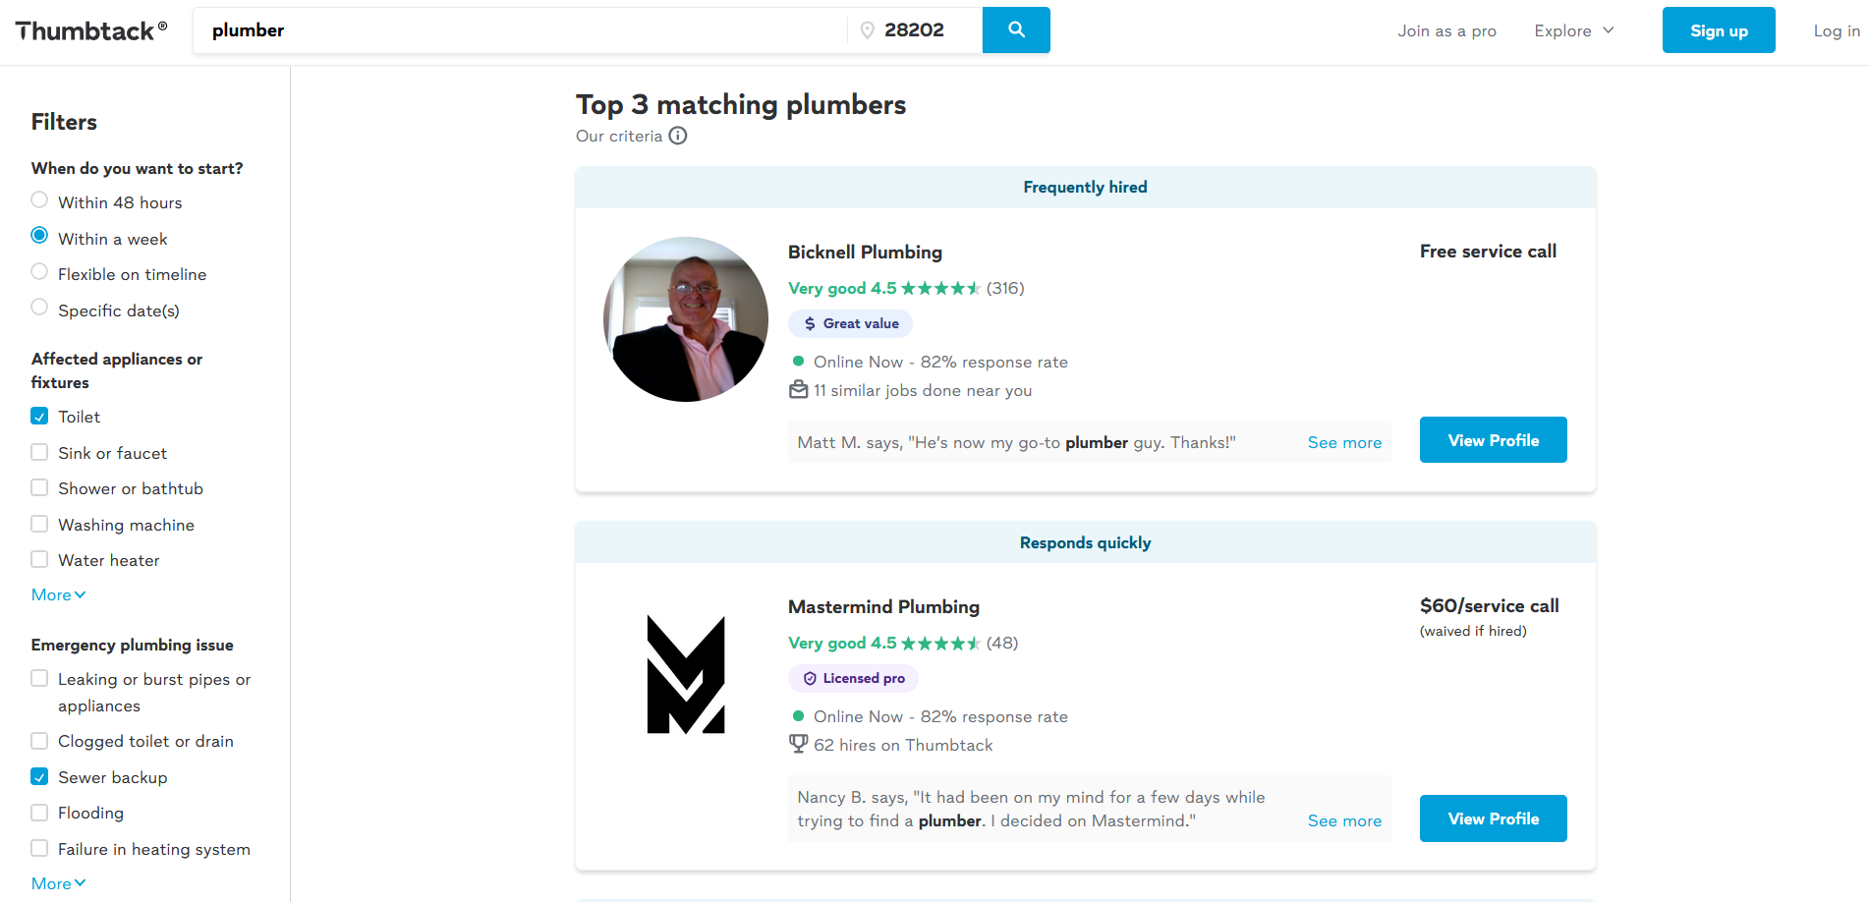Click 'Log in' in the top navigation
The height and width of the screenshot is (902, 1869).
1836,30
